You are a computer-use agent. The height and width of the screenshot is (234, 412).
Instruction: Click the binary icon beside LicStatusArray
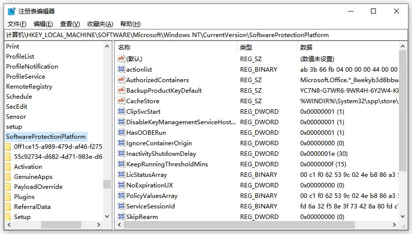(x=121, y=174)
